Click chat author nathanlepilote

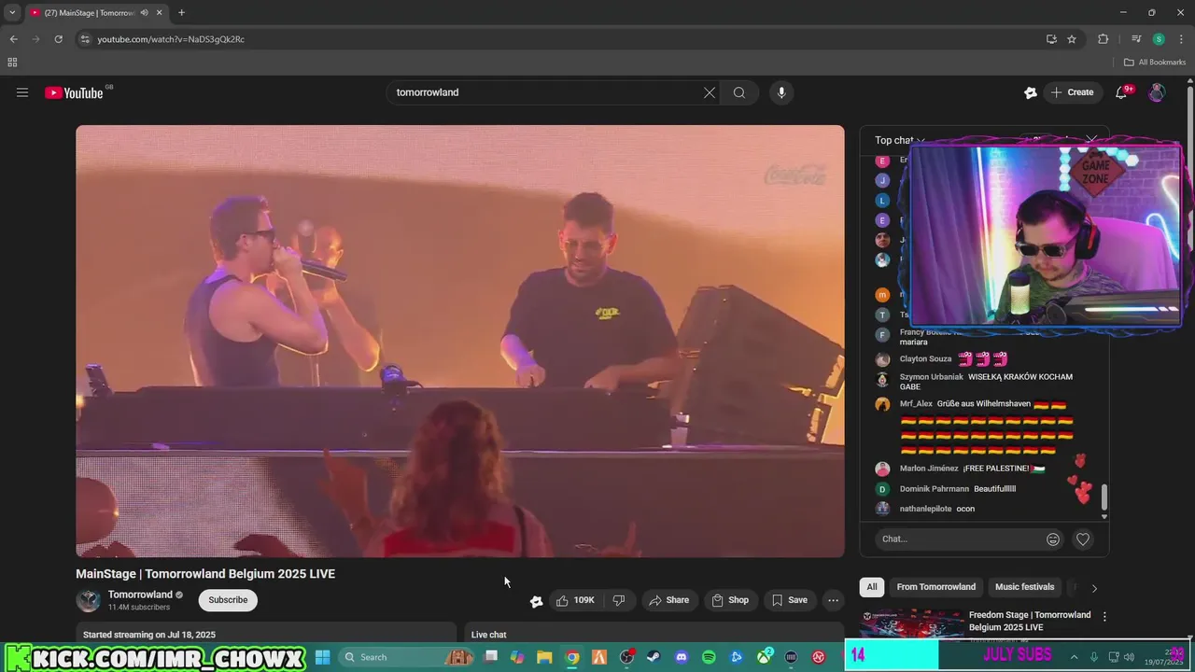tap(925, 509)
